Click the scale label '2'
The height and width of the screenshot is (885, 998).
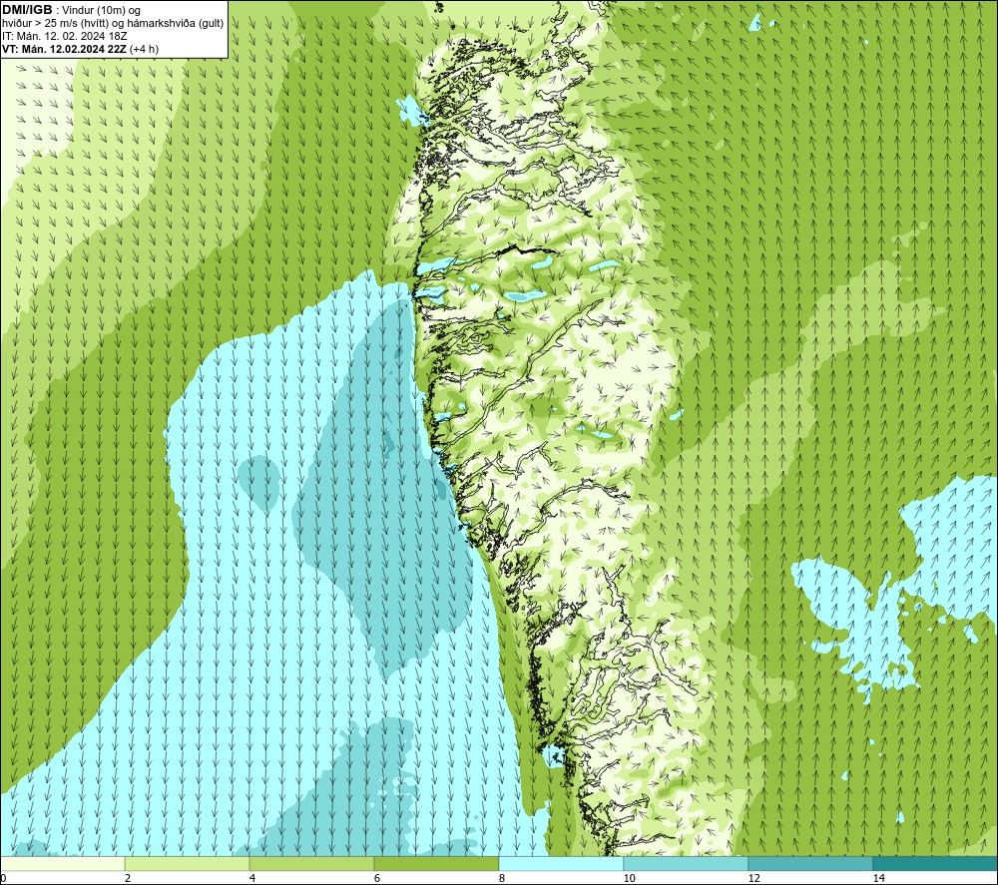point(128,878)
